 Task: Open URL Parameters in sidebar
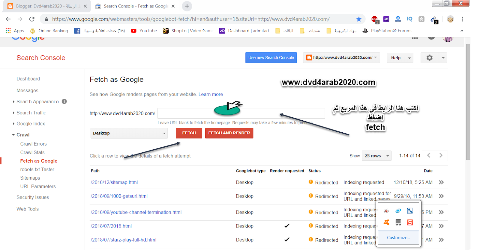38,186
